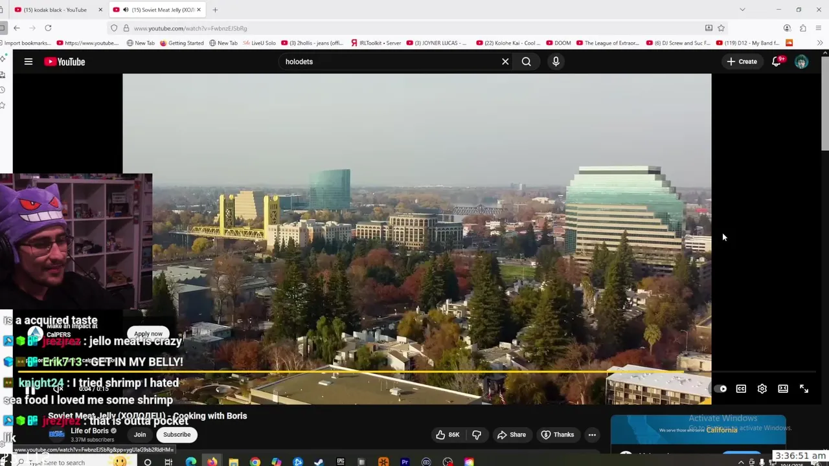829x466 pixels.
Task: Open the Kolohe Kai bookmark
Action: 508,43
